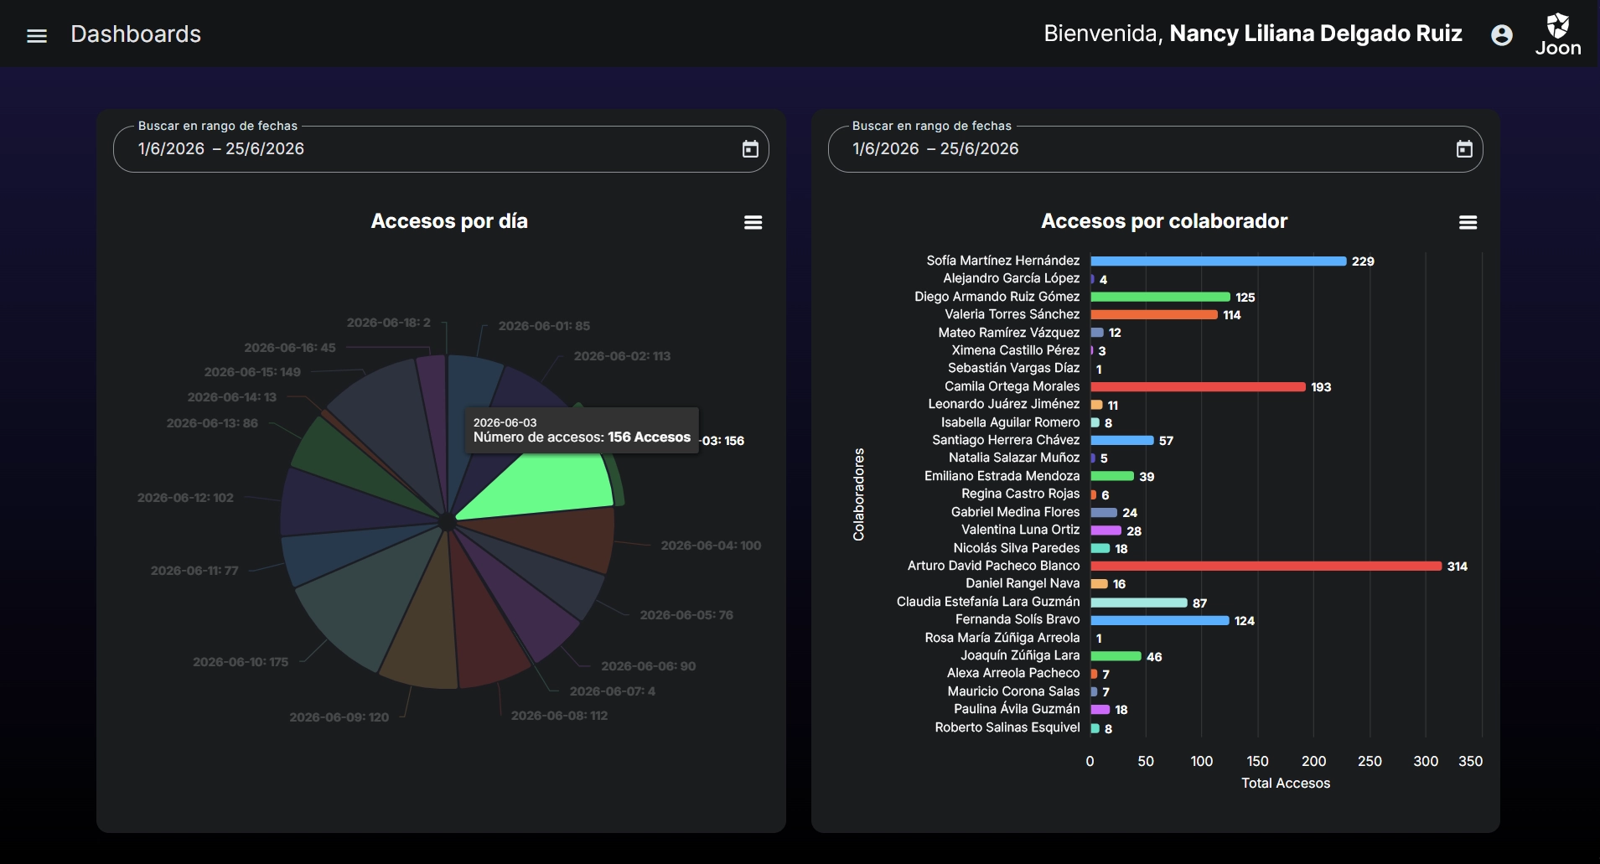Click the Alexa Arreola Pacheco name label

[1013, 673]
